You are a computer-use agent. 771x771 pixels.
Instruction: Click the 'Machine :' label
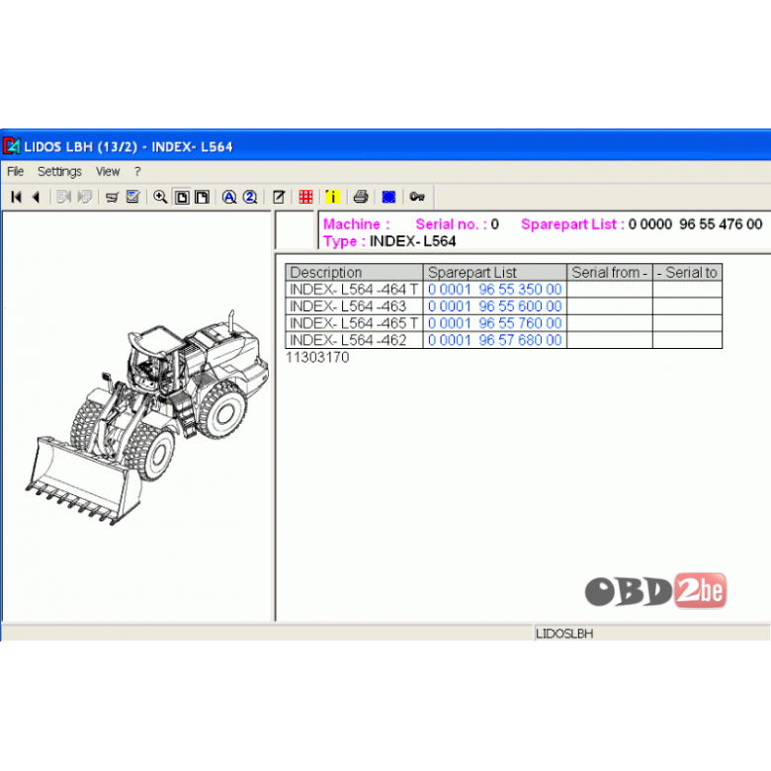coord(357,224)
